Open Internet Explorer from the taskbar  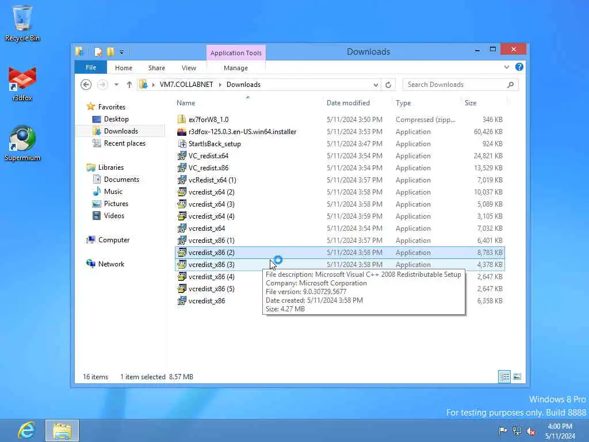click(27, 430)
